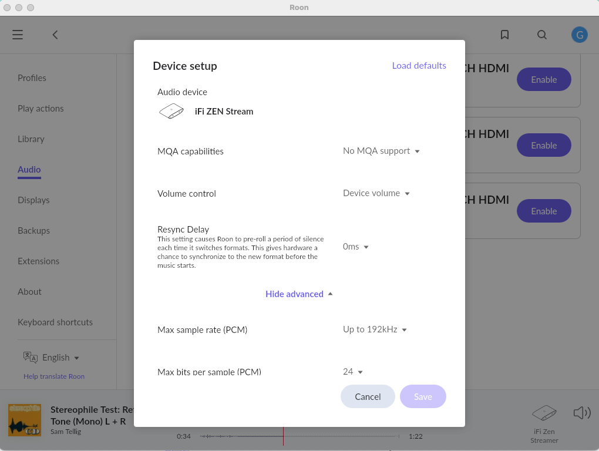Open Max bits per sample dropdown
The width and height of the screenshot is (599, 451).
[x=353, y=372]
